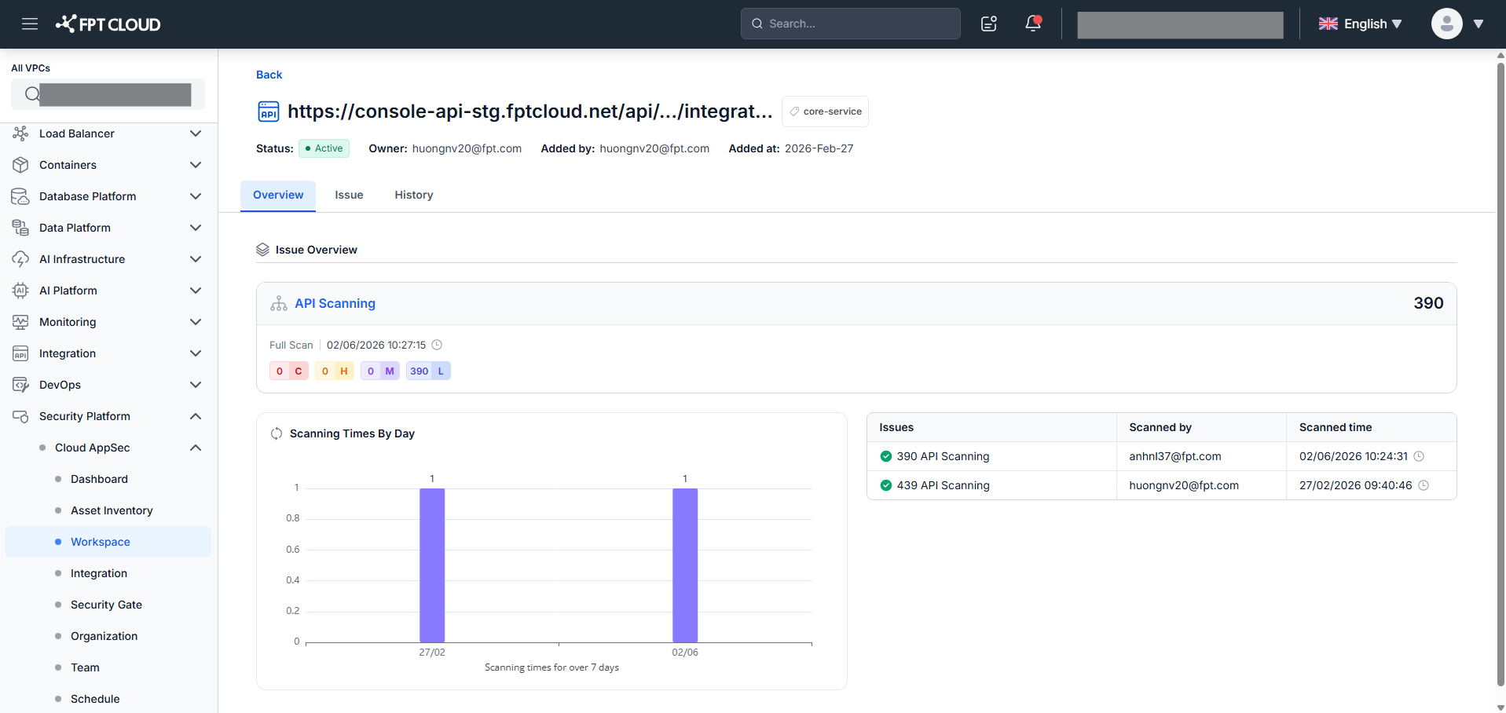This screenshot has height=713, width=1506.
Task: Click the core-service tag
Action: (825, 112)
